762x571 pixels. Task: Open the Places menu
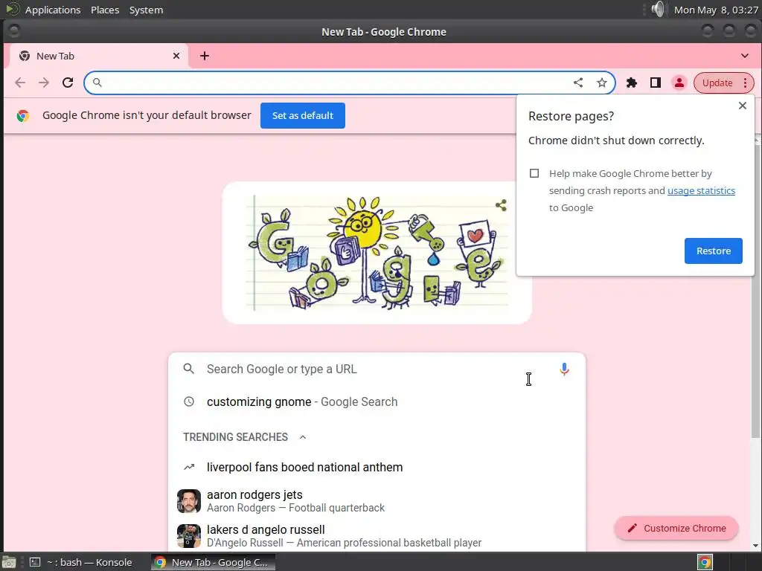[104, 10]
